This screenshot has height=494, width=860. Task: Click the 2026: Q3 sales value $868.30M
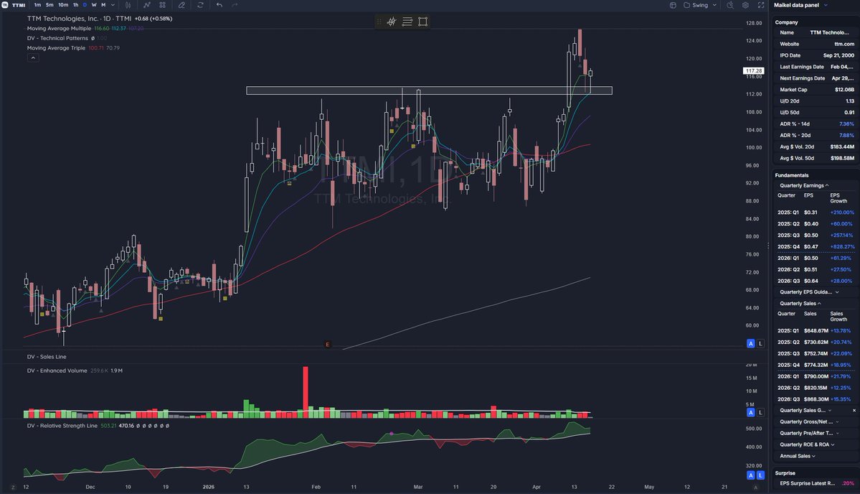tap(816, 400)
